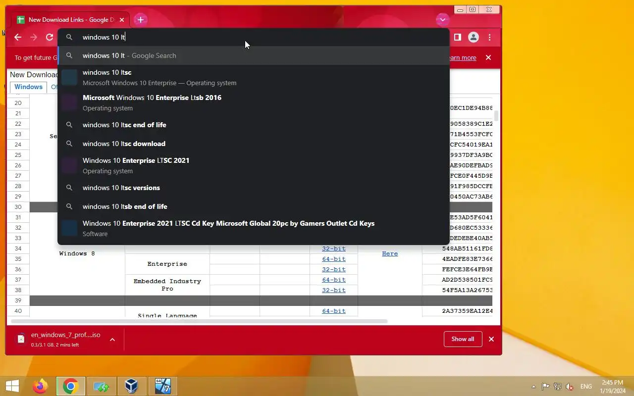
Task: Open the green arrows app on taskbar
Action: (102, 386)
